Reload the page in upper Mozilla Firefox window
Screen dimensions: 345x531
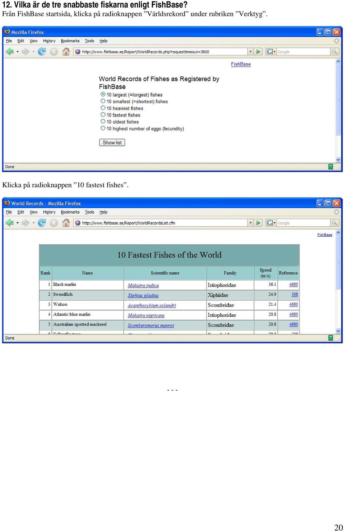[x=42, y=52]
